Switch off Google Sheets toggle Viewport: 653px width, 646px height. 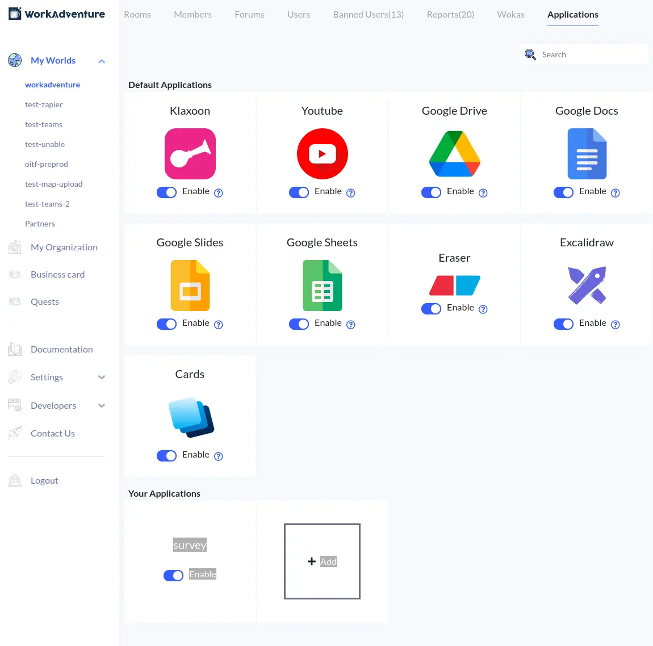[299, 324]
